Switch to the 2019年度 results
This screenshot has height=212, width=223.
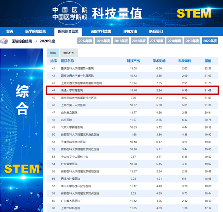192,41
